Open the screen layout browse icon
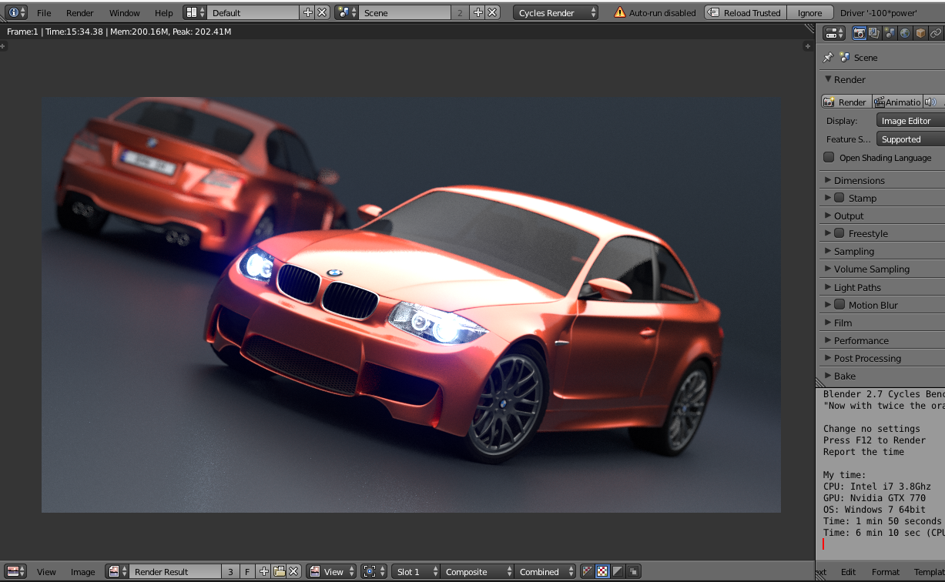945x582 pixels. pos(196,12)
